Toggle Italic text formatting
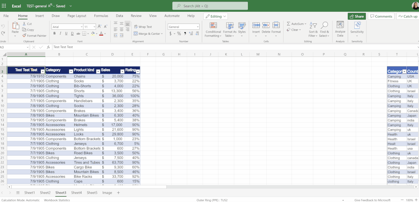 (60, 33)
